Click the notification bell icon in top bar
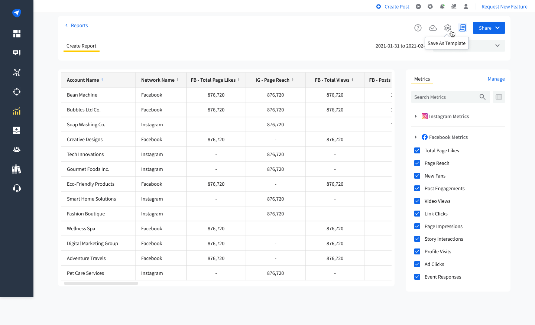Viewport: 535px width, 325px height. pos(442,7)
